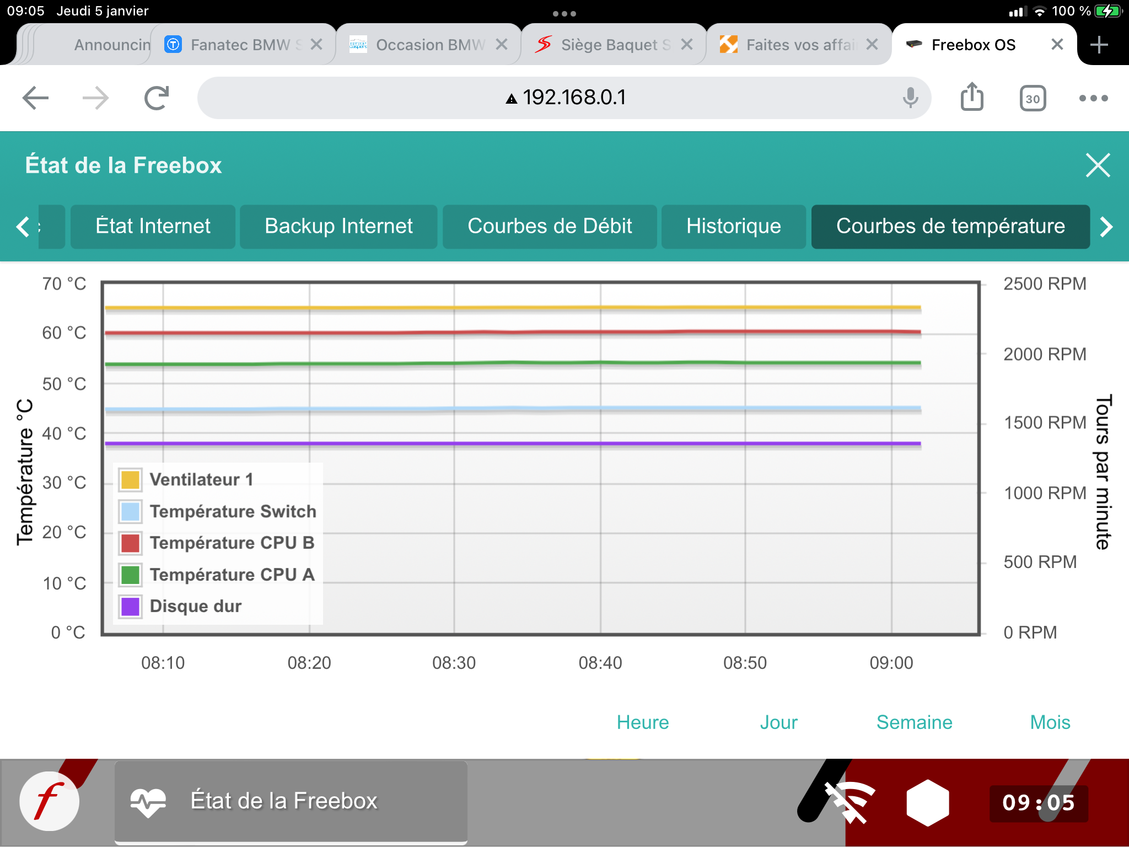
Task: Select the Semaine time range link
Action: point(914,722)
